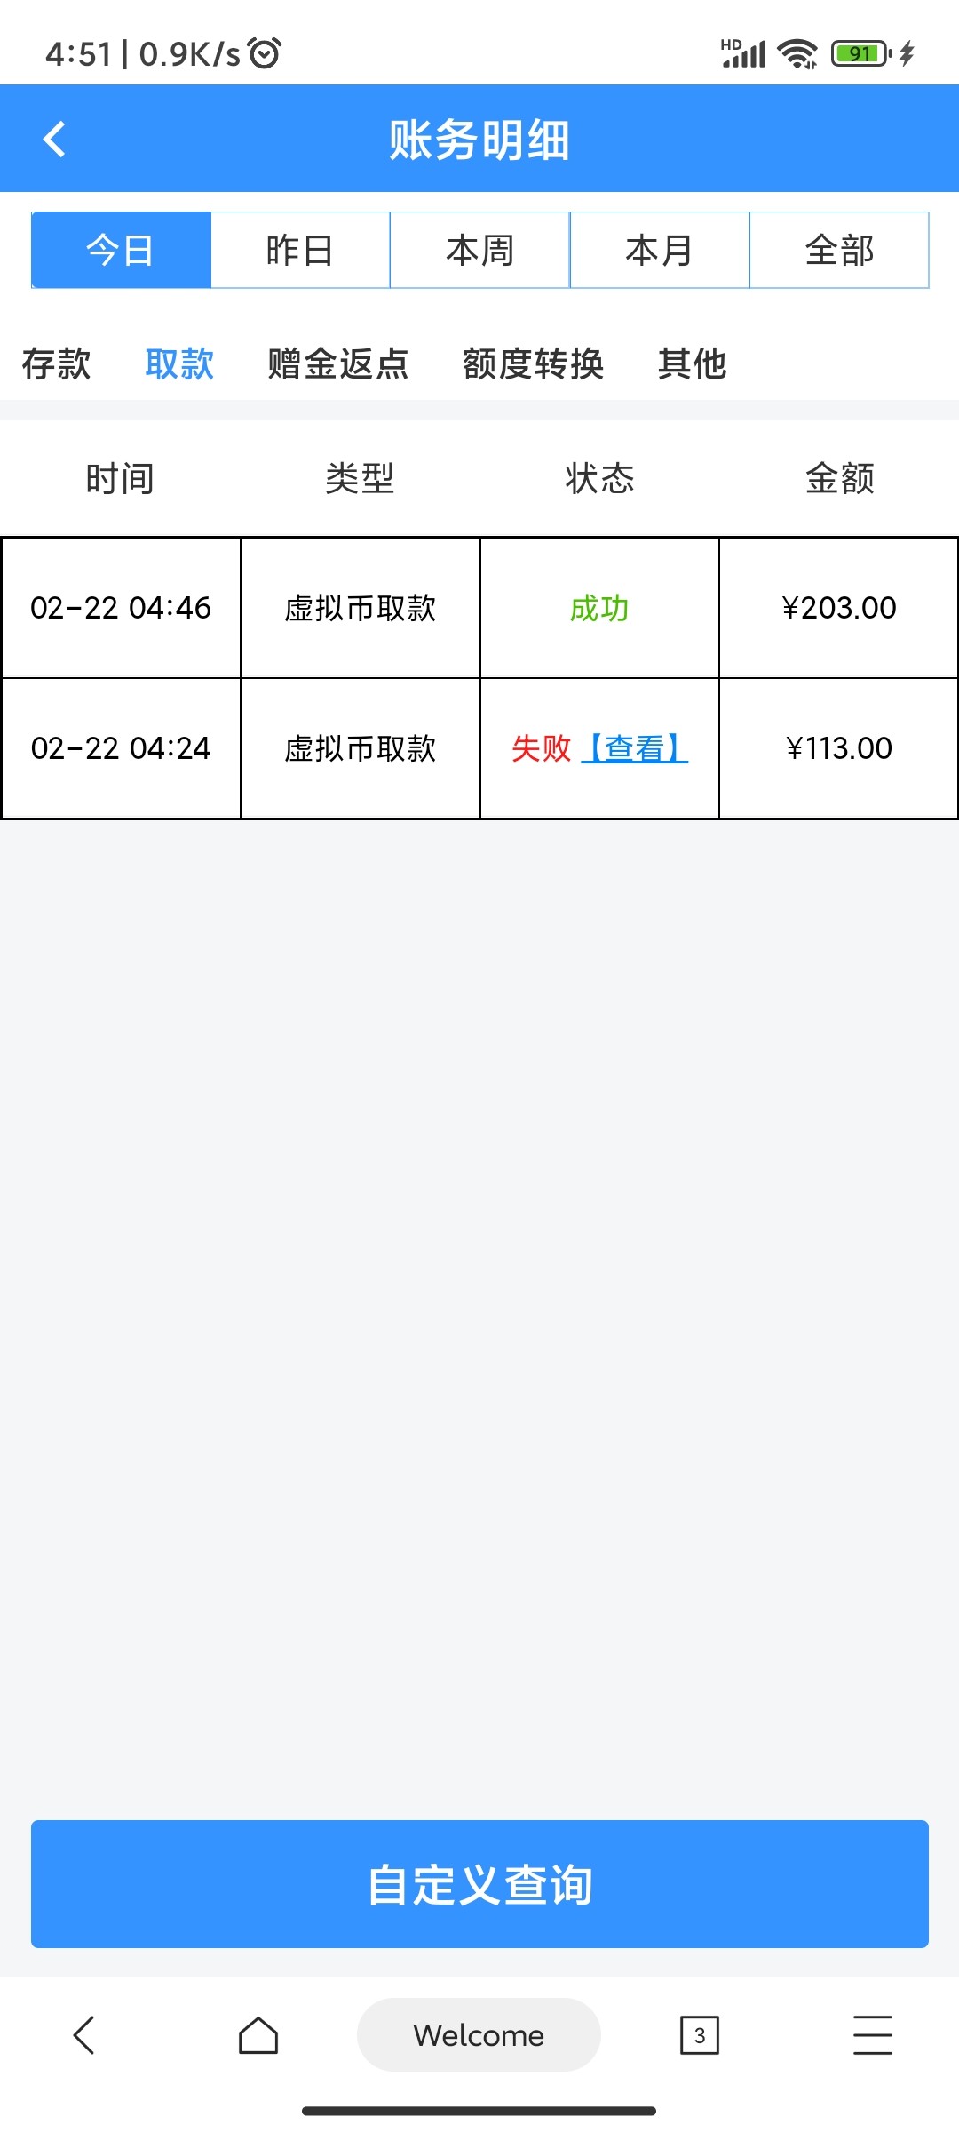This screenshot has width=959, height=2133.
Task: Open the 存款 category
Action: coord(56,364)
